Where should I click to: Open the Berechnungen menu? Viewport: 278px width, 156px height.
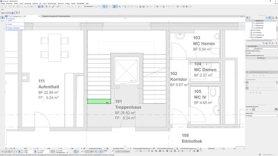tap(52, 3)
